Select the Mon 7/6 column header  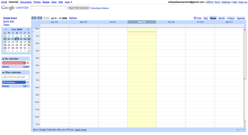point(83,22)
